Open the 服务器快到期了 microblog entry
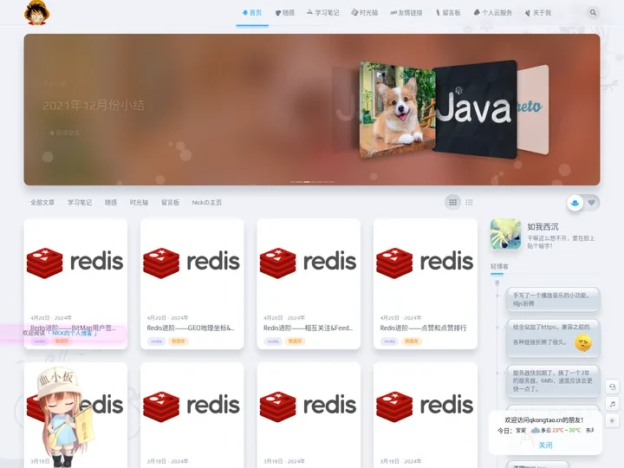The height and width of the screenshot is (468, 624). [553, 380]
